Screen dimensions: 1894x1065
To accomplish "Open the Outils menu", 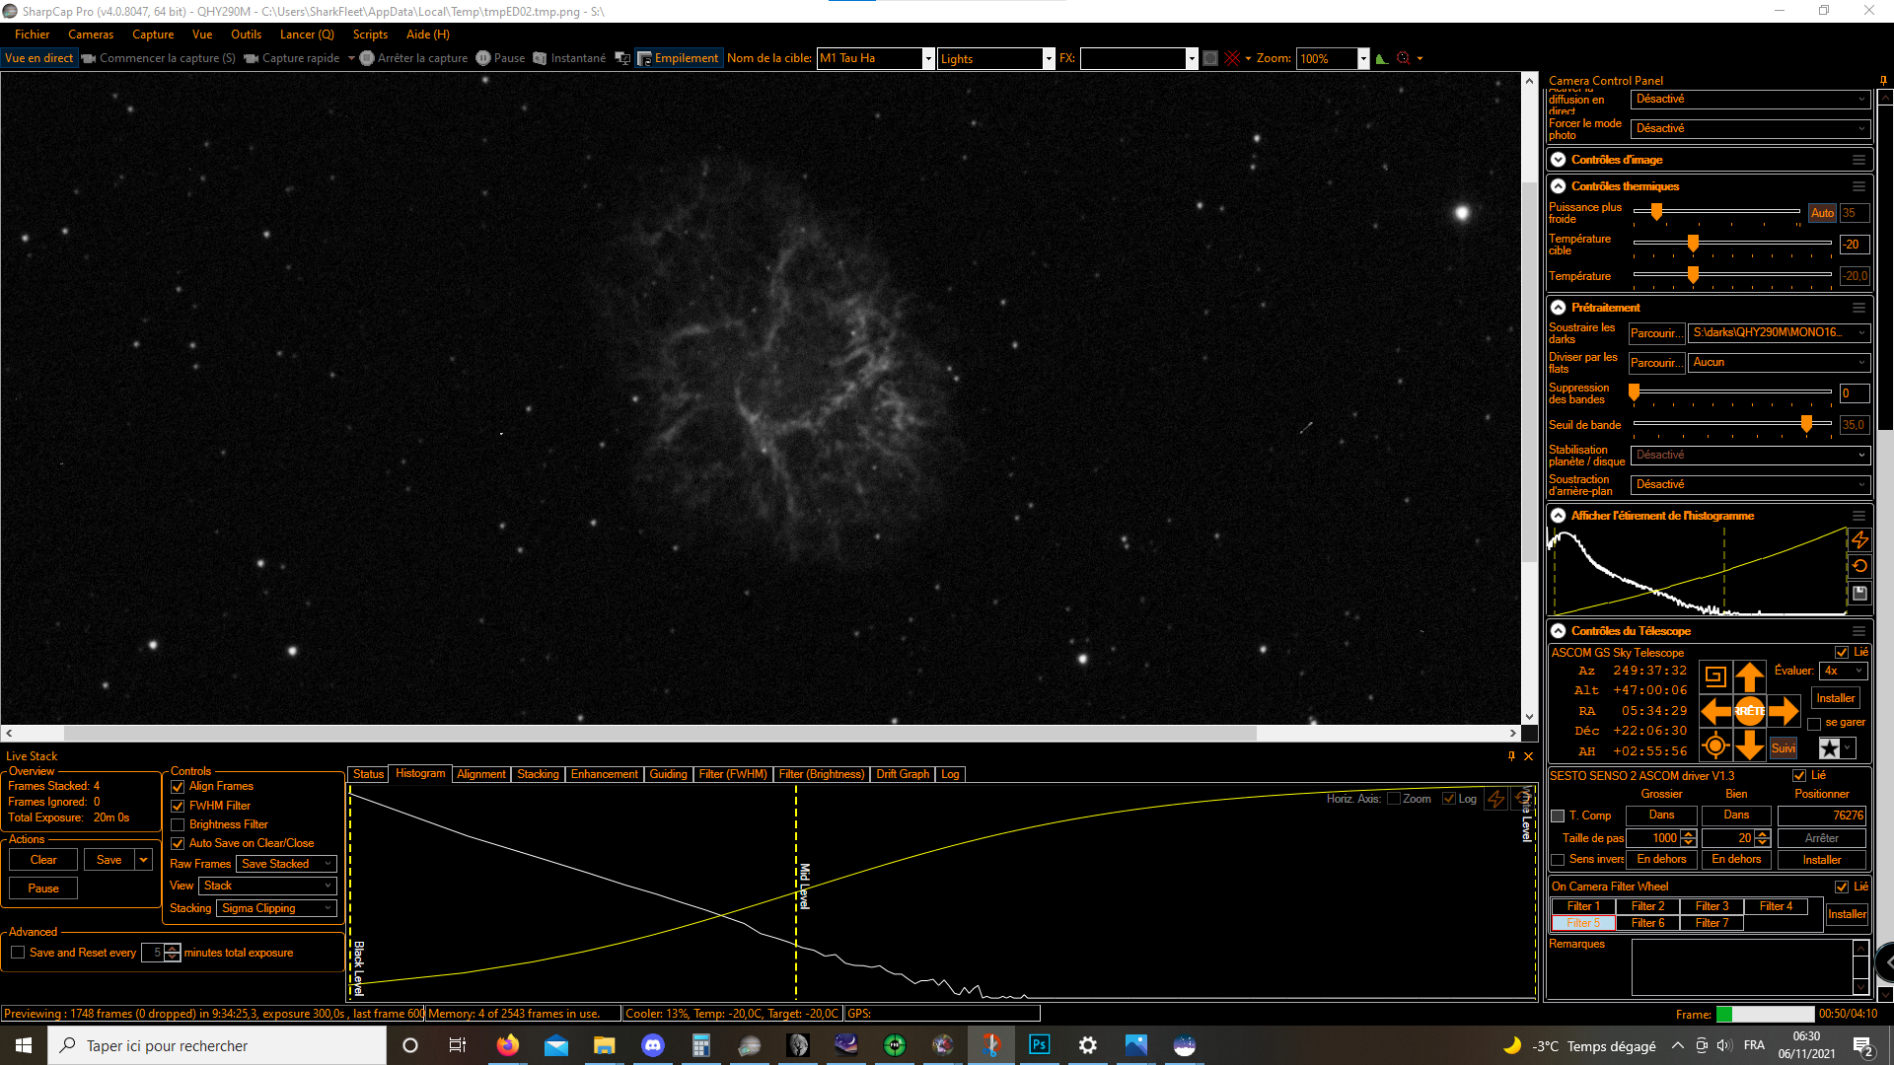I will click(x=246, y=35).
